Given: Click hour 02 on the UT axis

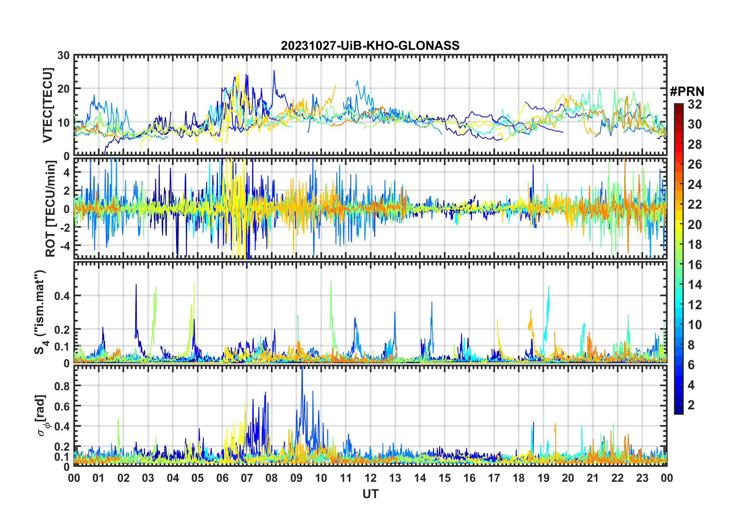Looking at the screenshot, I should click(x=123, y=478).
